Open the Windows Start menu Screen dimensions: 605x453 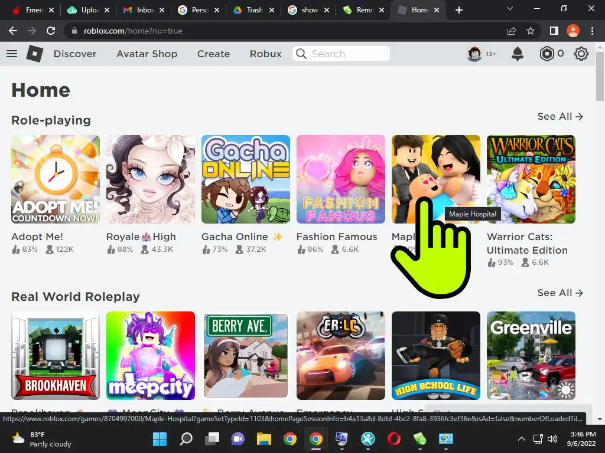160,439
